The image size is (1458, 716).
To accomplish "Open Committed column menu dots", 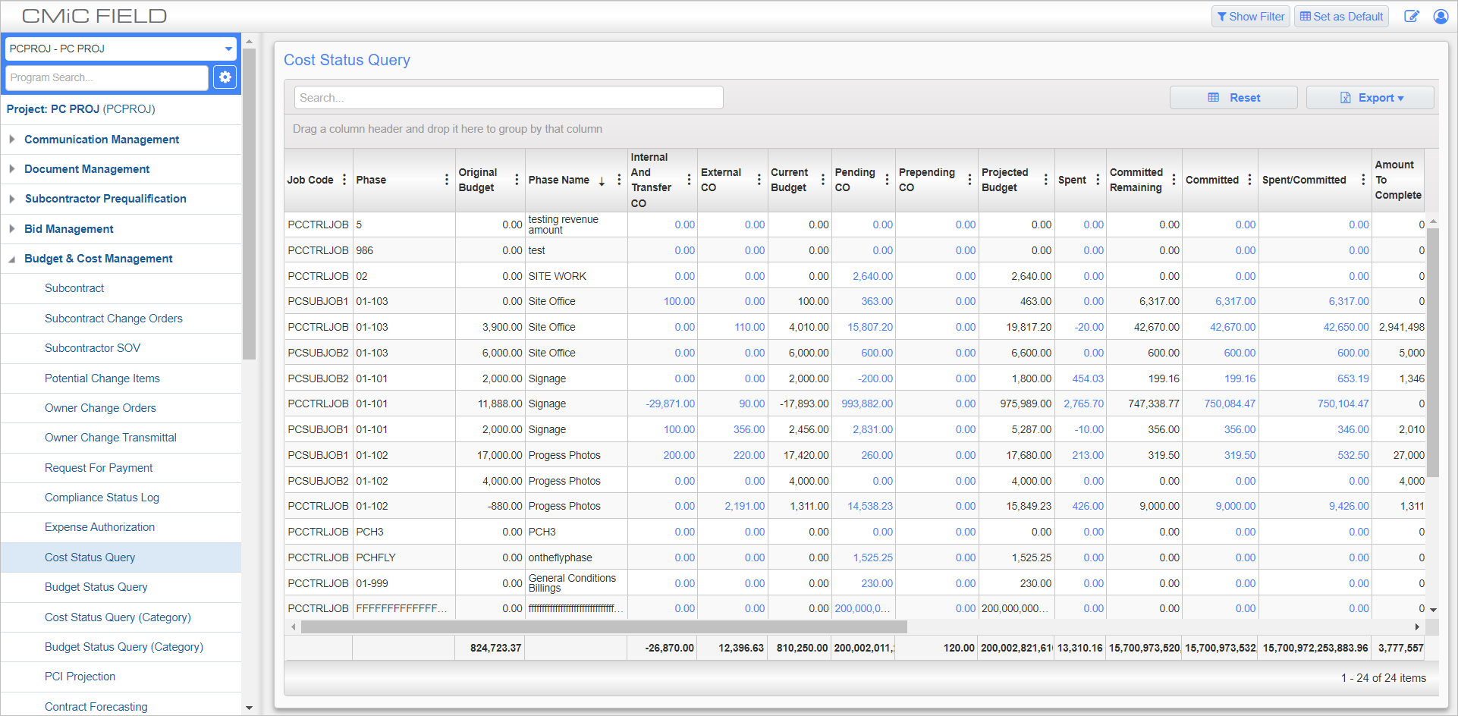I will 1249,180.
